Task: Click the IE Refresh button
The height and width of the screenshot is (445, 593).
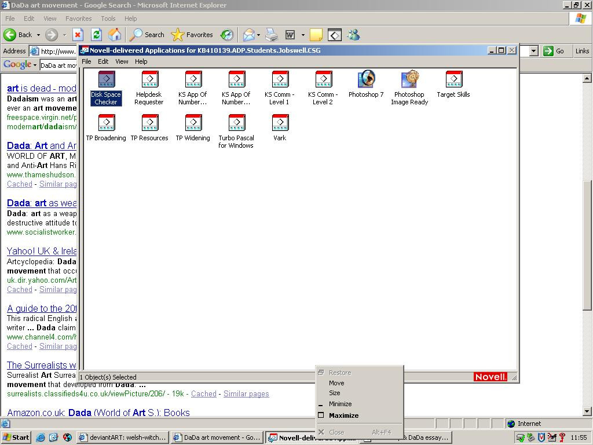Action: 97,35
